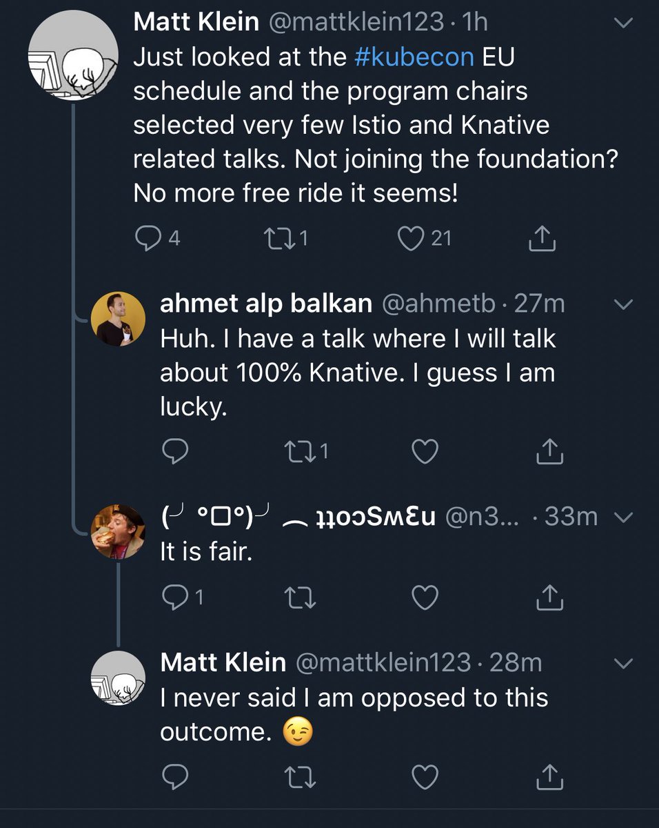The height and width of the screenshot is (828, 659).
Task: Like the tweet with 21 likes
Action: pos(411,238)
